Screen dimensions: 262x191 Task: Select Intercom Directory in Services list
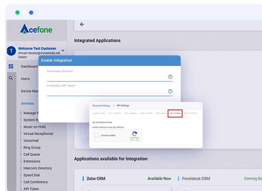[38, 168]
